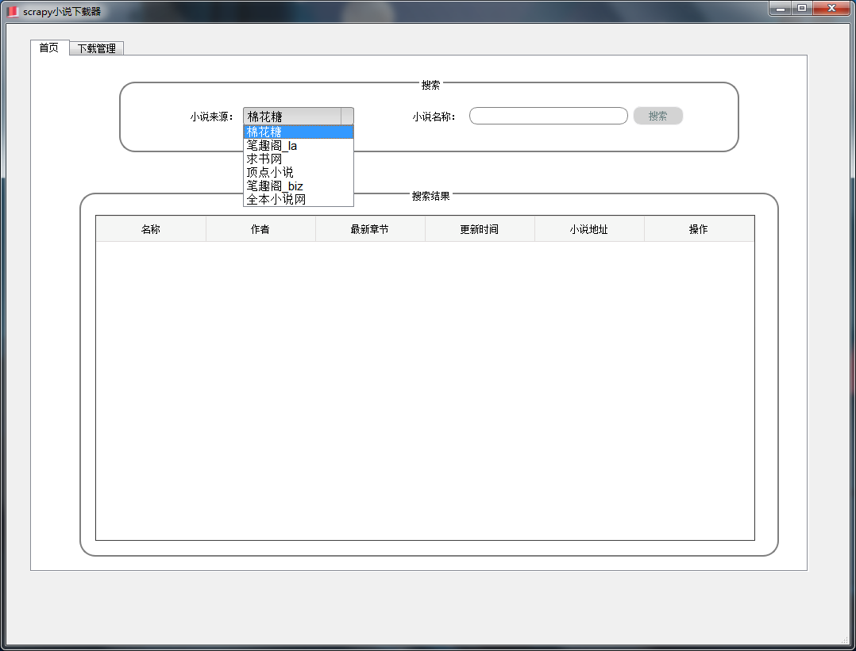Screen dimensions: 856x651
Task: Click the 小说名称 text input field
Action: point(548,117)
